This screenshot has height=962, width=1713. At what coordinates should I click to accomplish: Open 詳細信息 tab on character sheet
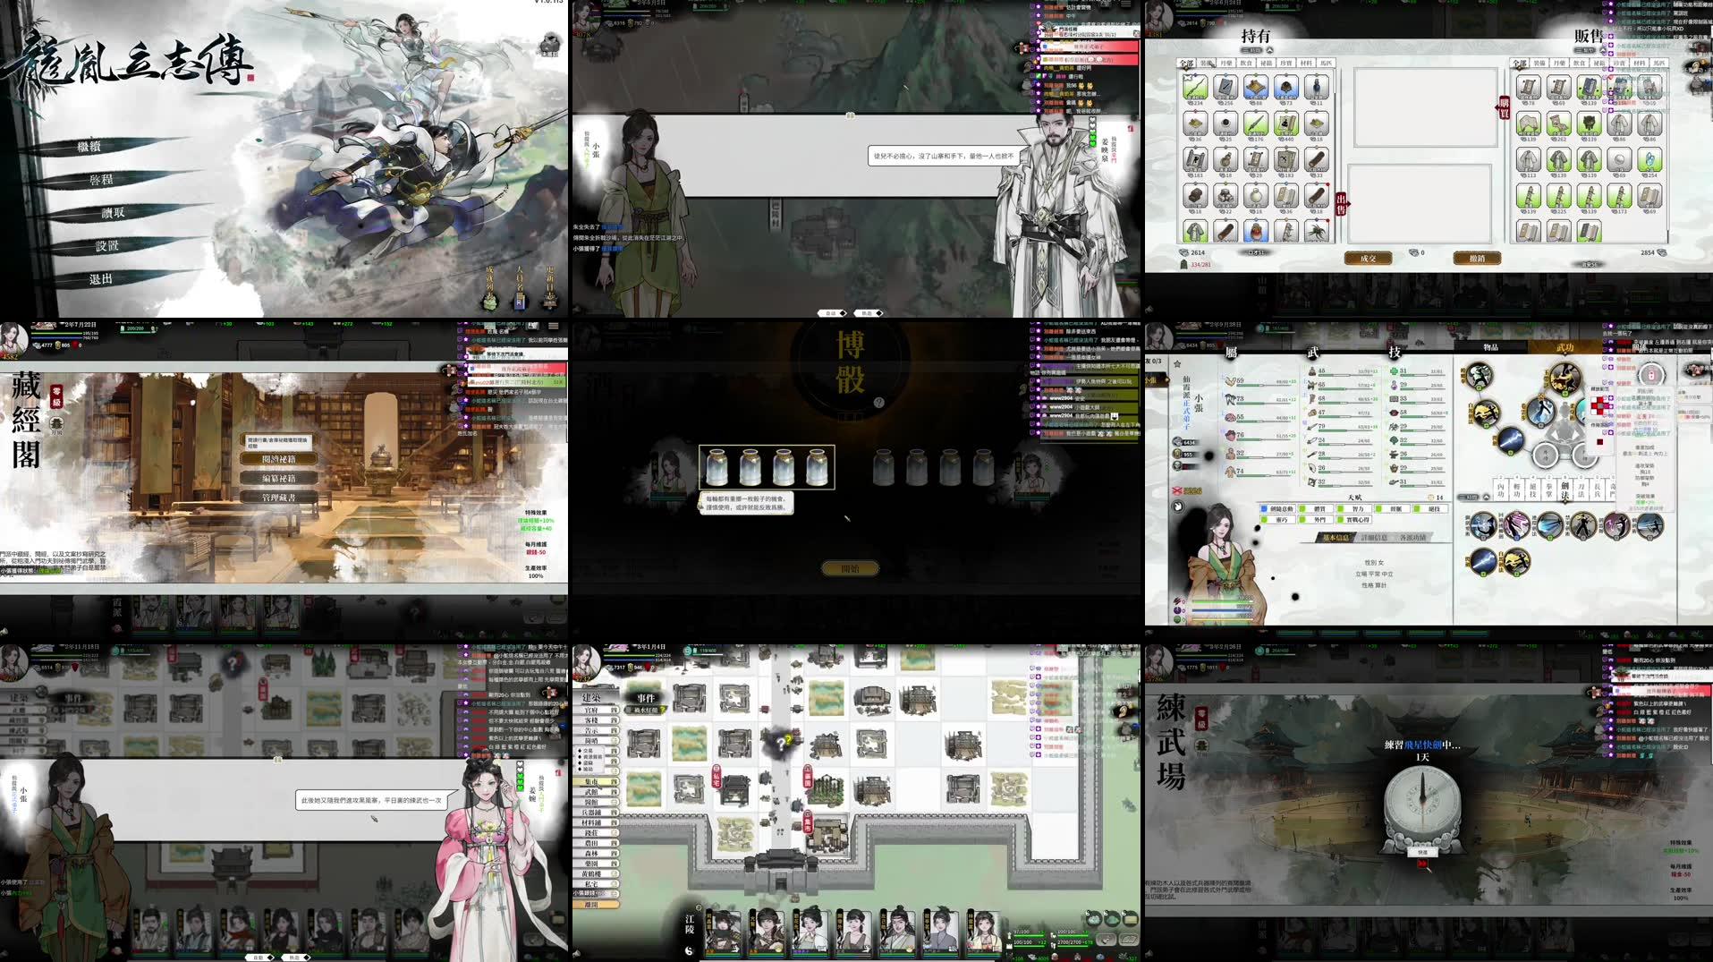point(1374,538)
